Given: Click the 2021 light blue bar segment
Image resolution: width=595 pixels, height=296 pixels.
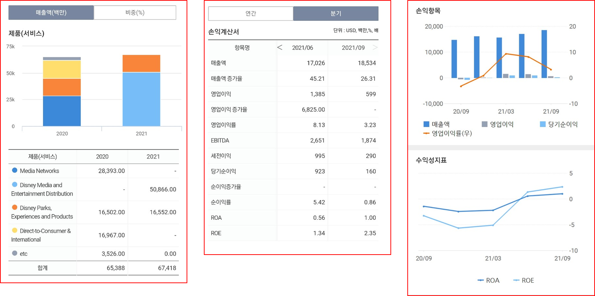Looking at the screenshot, I should click(x=141, y=99).
